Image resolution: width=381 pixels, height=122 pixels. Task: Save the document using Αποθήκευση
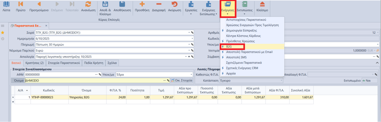(x=122, y=5)
